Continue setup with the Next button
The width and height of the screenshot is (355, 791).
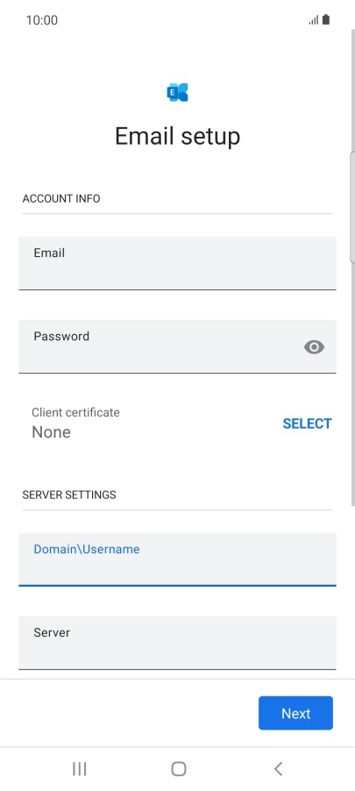295,713
